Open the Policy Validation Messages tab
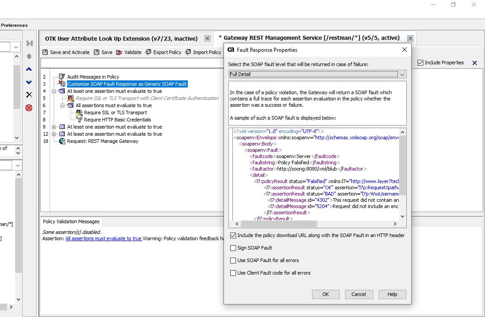The width and height of the screenshot is (485, 317). tap(71, 221)
